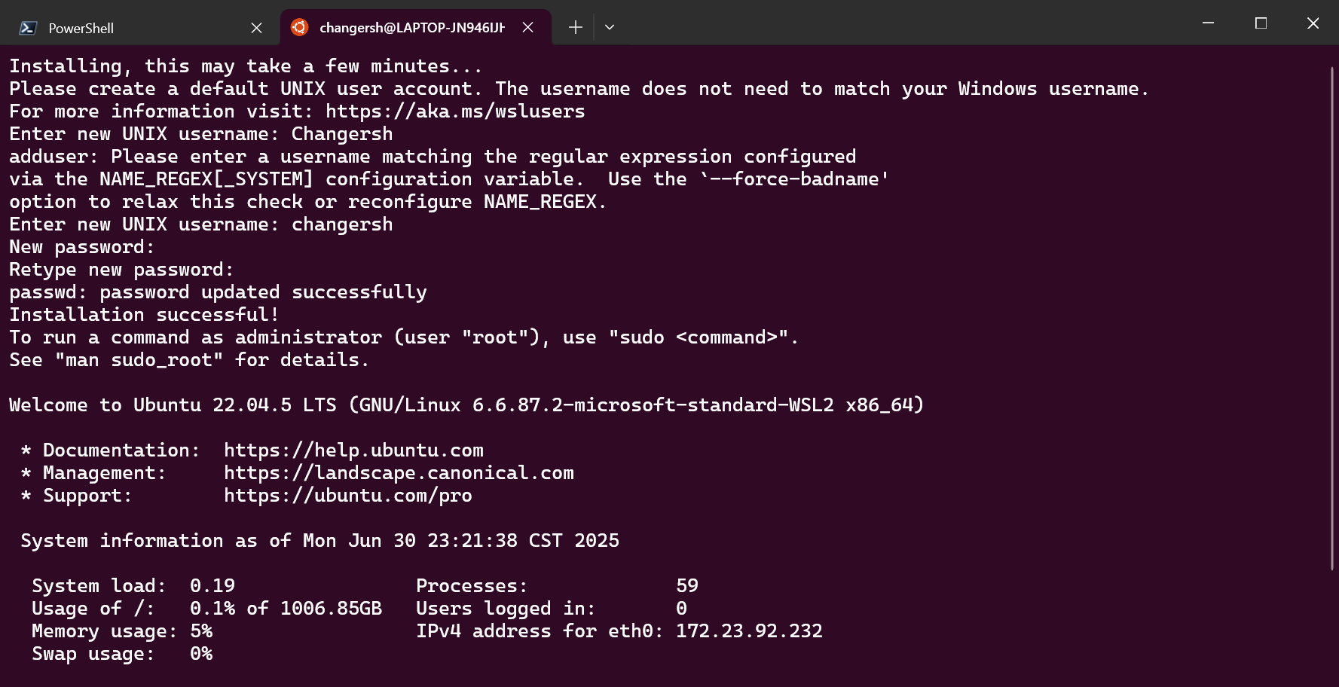The width and height of the screenshot is (1339, 687).
Task: Expand the new tab profiles dropdown
Action: (x=610, y=27)
